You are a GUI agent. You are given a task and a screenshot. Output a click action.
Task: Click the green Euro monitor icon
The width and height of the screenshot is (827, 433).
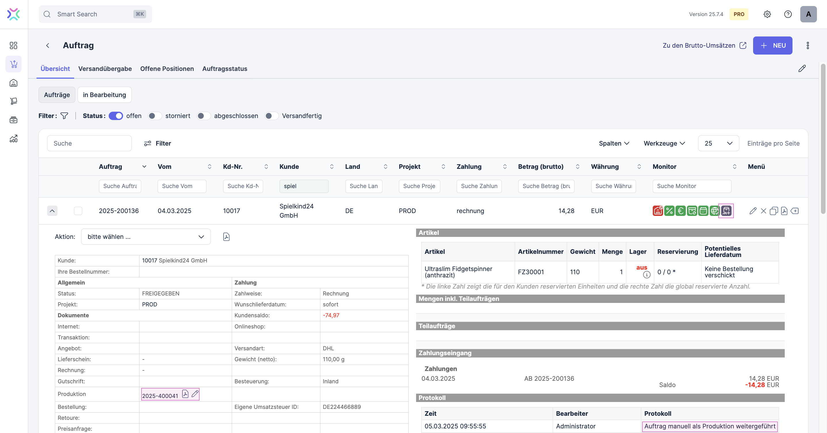pos(680,210)
